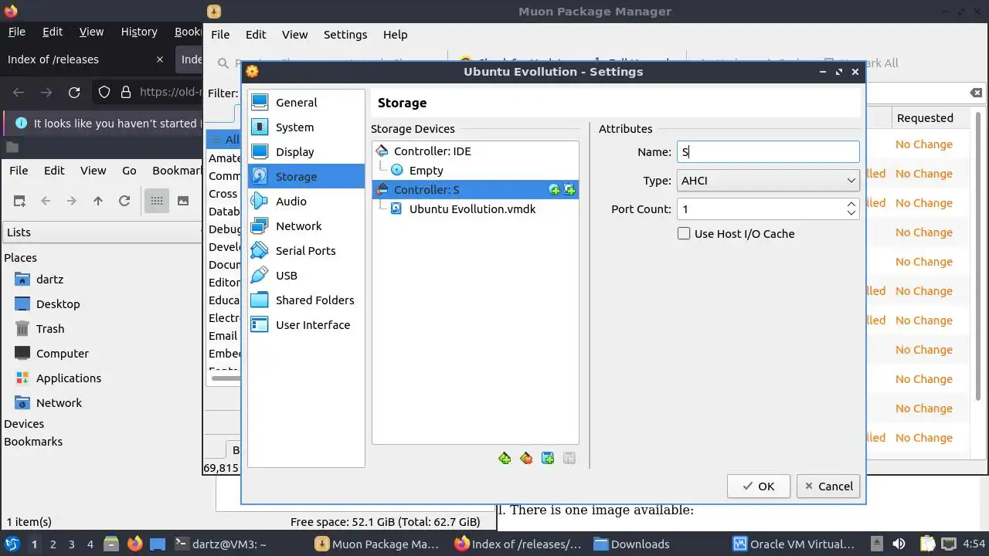Viewport: 989px width, 556px height.
Task: Click remove storage controller icon
Action: tap(526, 459)
